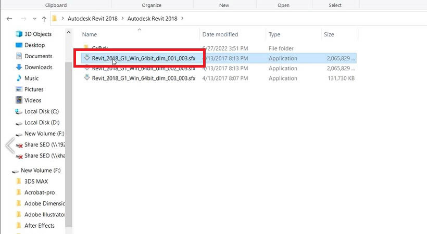Expand the chevron between the Autodesk Revit 2018 breadcrumbs
Screen dimensions: 427x234
tap(122, 19)
